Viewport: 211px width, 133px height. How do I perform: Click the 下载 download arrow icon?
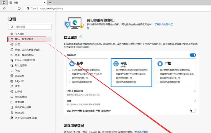12,71
